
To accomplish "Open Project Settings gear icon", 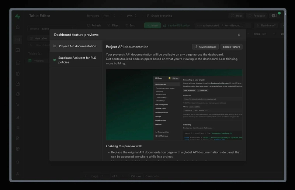I will tap(18, 149).
